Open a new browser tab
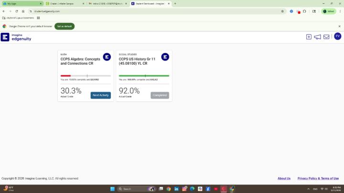 point(175,4)
